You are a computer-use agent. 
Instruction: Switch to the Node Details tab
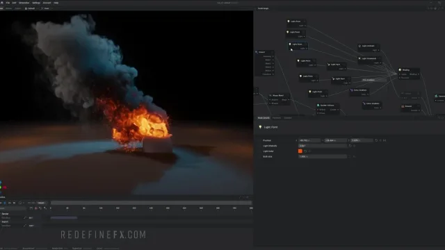(264, 118)
